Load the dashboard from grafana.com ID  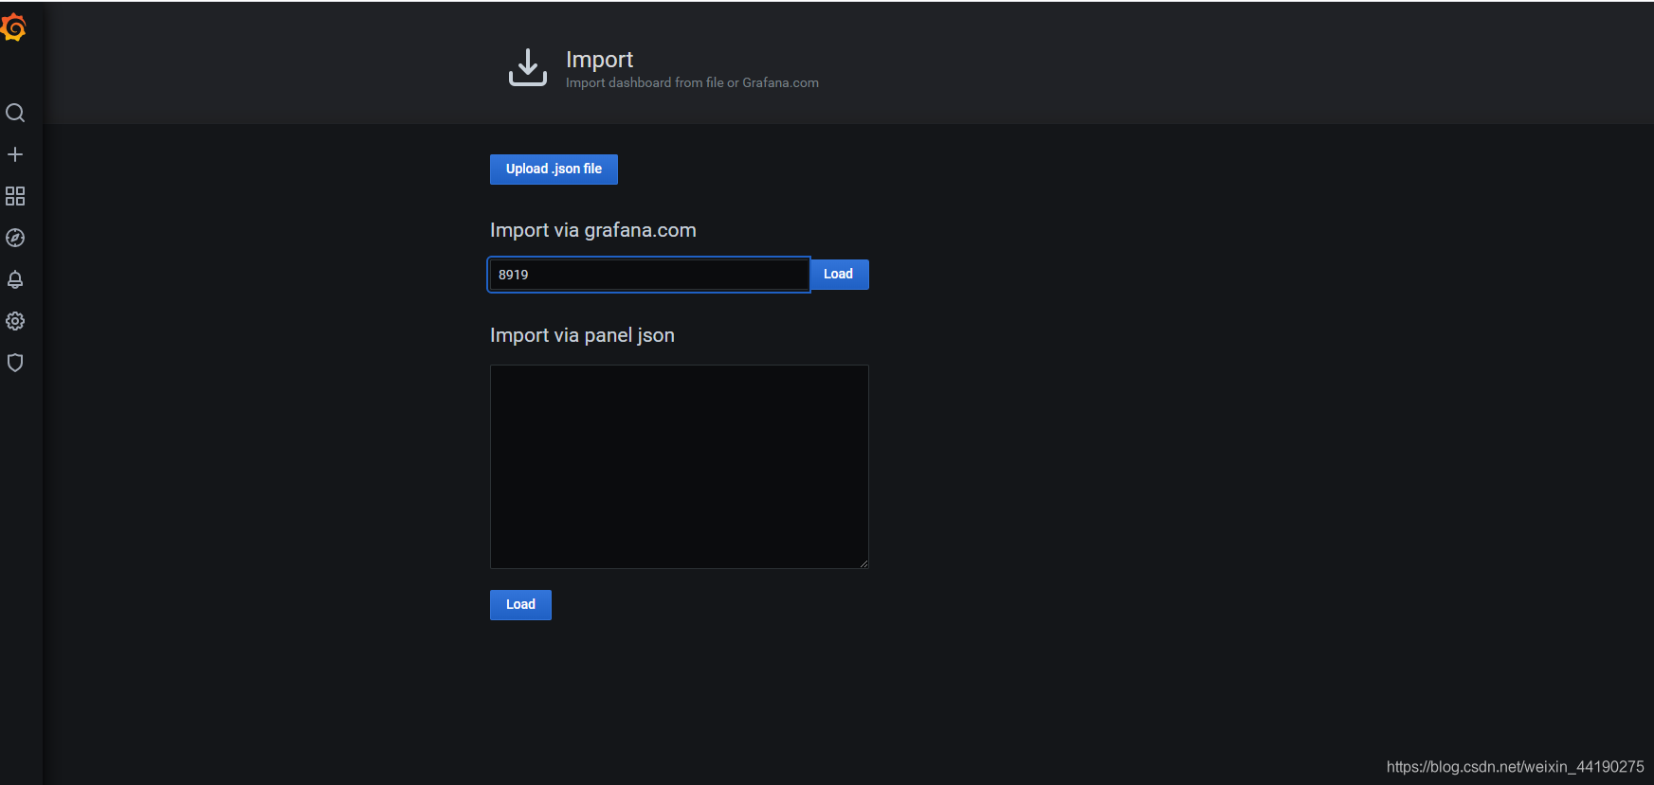[839, 275]
